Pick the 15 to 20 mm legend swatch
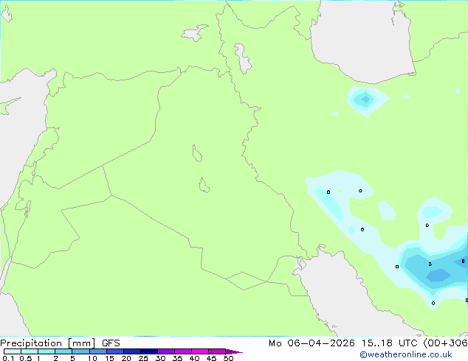 coord(115,351)
